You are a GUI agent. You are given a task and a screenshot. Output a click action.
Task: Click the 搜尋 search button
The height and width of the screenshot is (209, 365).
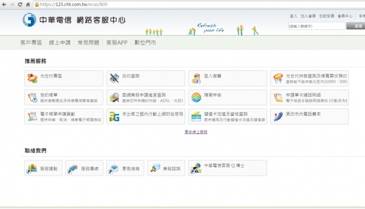click(356, 26)
